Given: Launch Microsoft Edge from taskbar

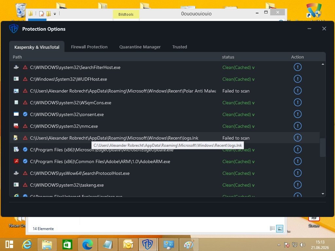Looking at the screenshot, I should point(88,244).
